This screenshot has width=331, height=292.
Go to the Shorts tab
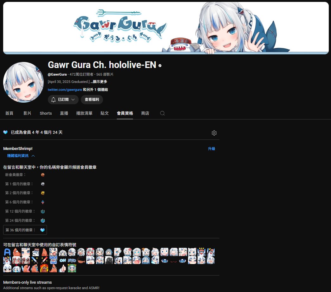click(x=46, y=113)
